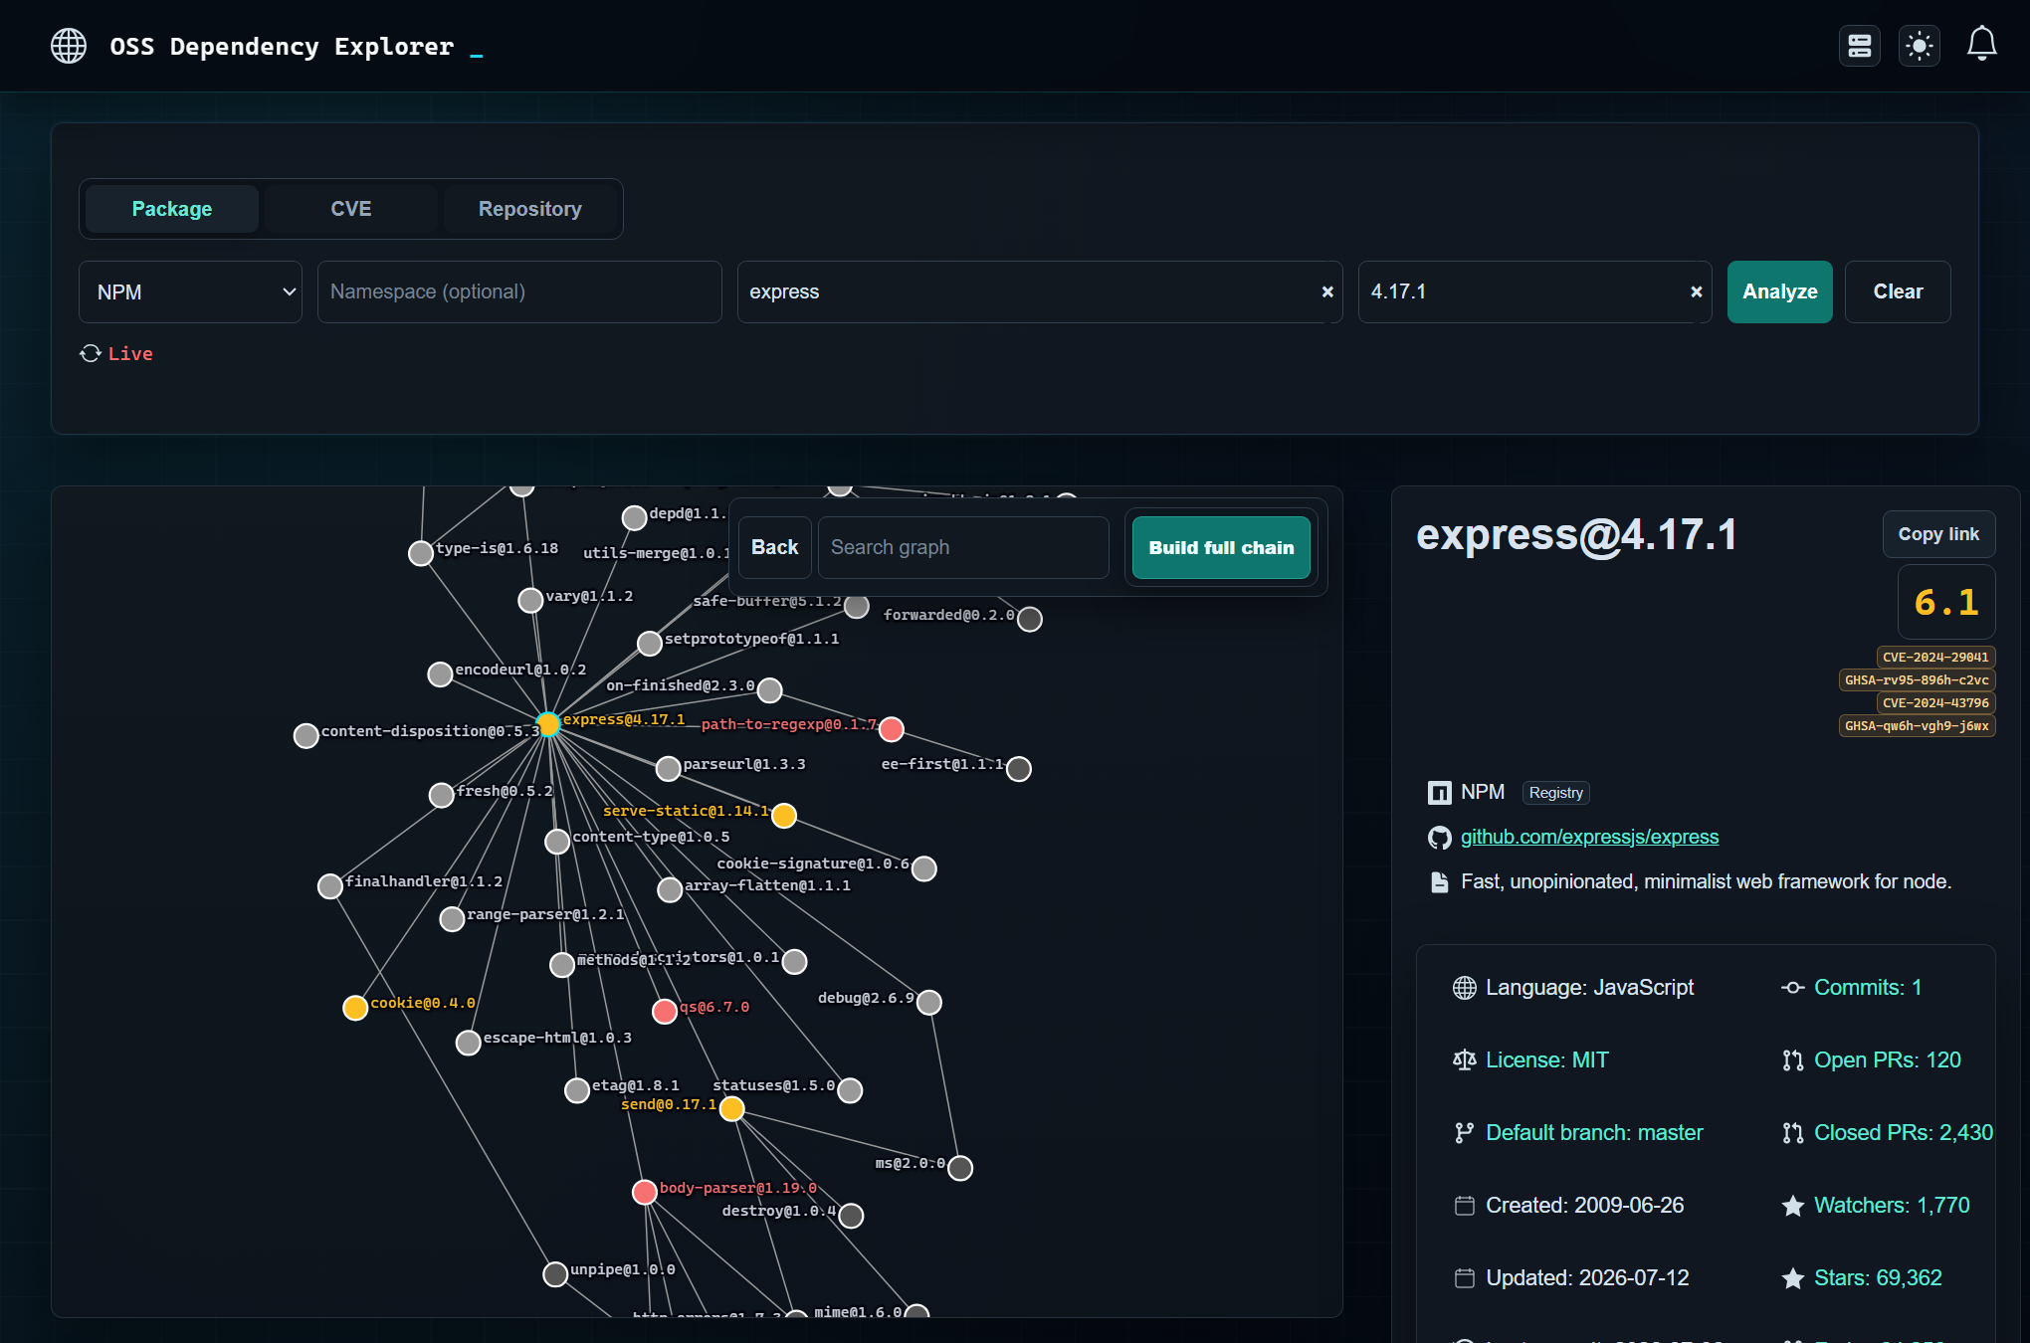Click the Updated: 2026-07-12 text

1587,1277
